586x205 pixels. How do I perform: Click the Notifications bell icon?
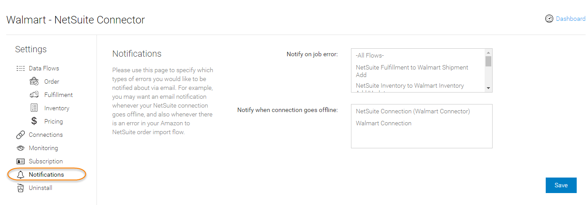pyautogui.click(x=20, y=174)
